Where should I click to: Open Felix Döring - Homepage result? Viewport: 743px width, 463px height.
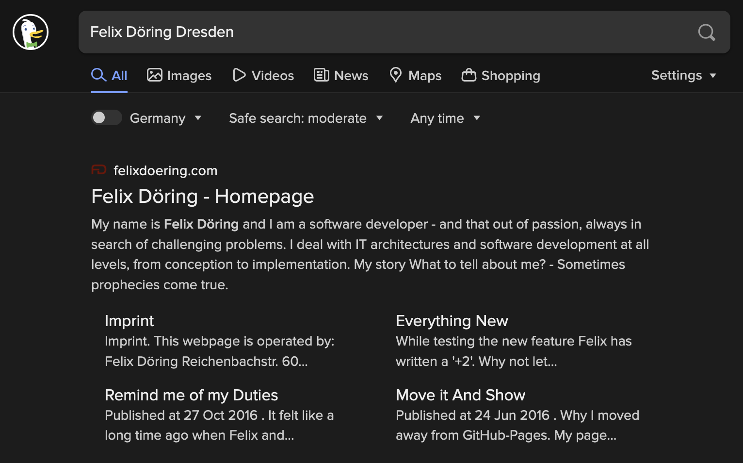pyautogui.click(x=203, y=197)
